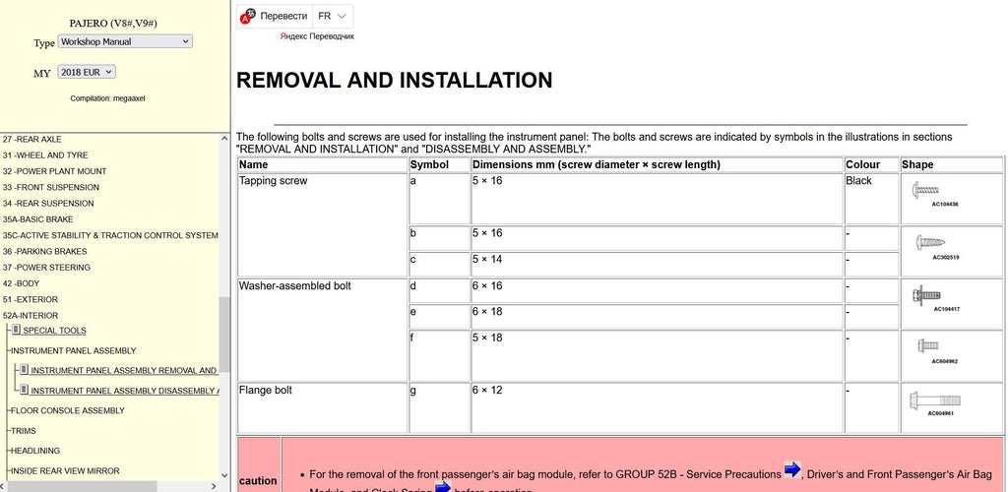
Task: Open 35C-ACTIVE STABILITY & TRACTION CONTROL section
Action: [110, 236]
